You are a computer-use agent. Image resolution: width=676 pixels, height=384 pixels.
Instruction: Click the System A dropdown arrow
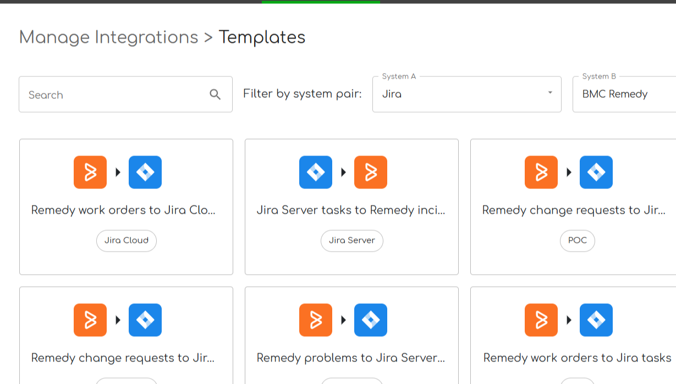pos(550,93)
